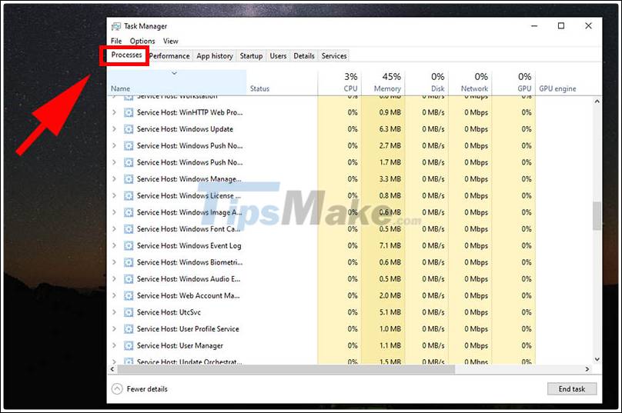This screenshot has height=413, width=622.
Task: Click gear icon of Windows Biometri... service
Action: [129, 262]
